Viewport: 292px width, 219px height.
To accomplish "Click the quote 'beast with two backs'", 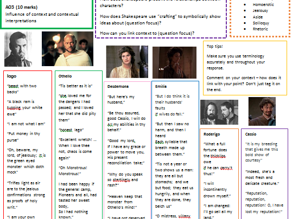I will pyautogui.click(x=22, y=89).
